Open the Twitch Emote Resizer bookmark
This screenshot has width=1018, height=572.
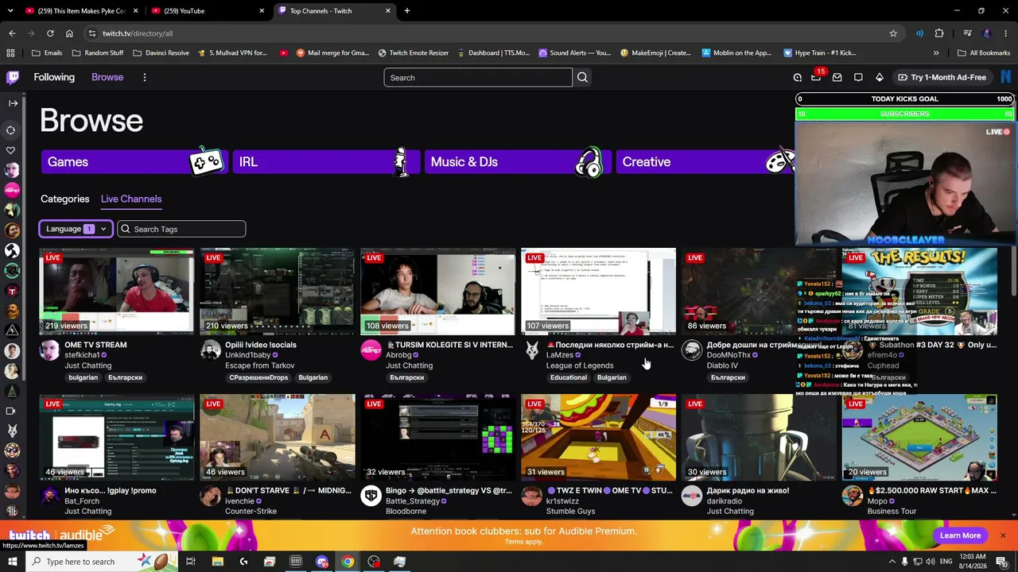click(413, 53)
